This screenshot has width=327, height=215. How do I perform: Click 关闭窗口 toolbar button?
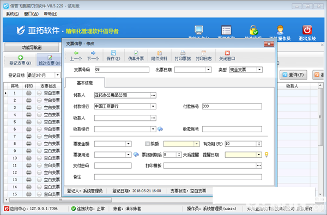tap(227, 56)
